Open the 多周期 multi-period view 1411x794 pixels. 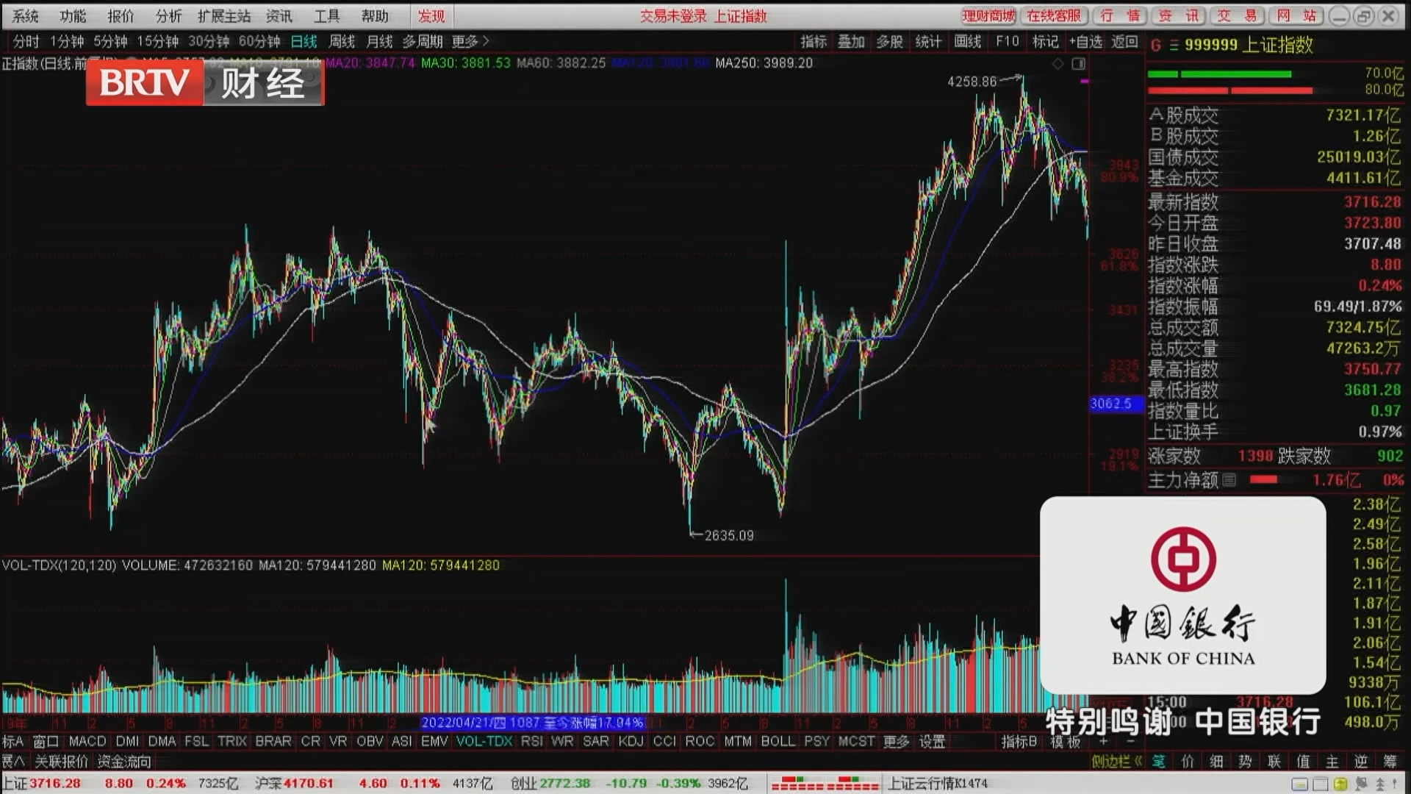tap(423, 42)
